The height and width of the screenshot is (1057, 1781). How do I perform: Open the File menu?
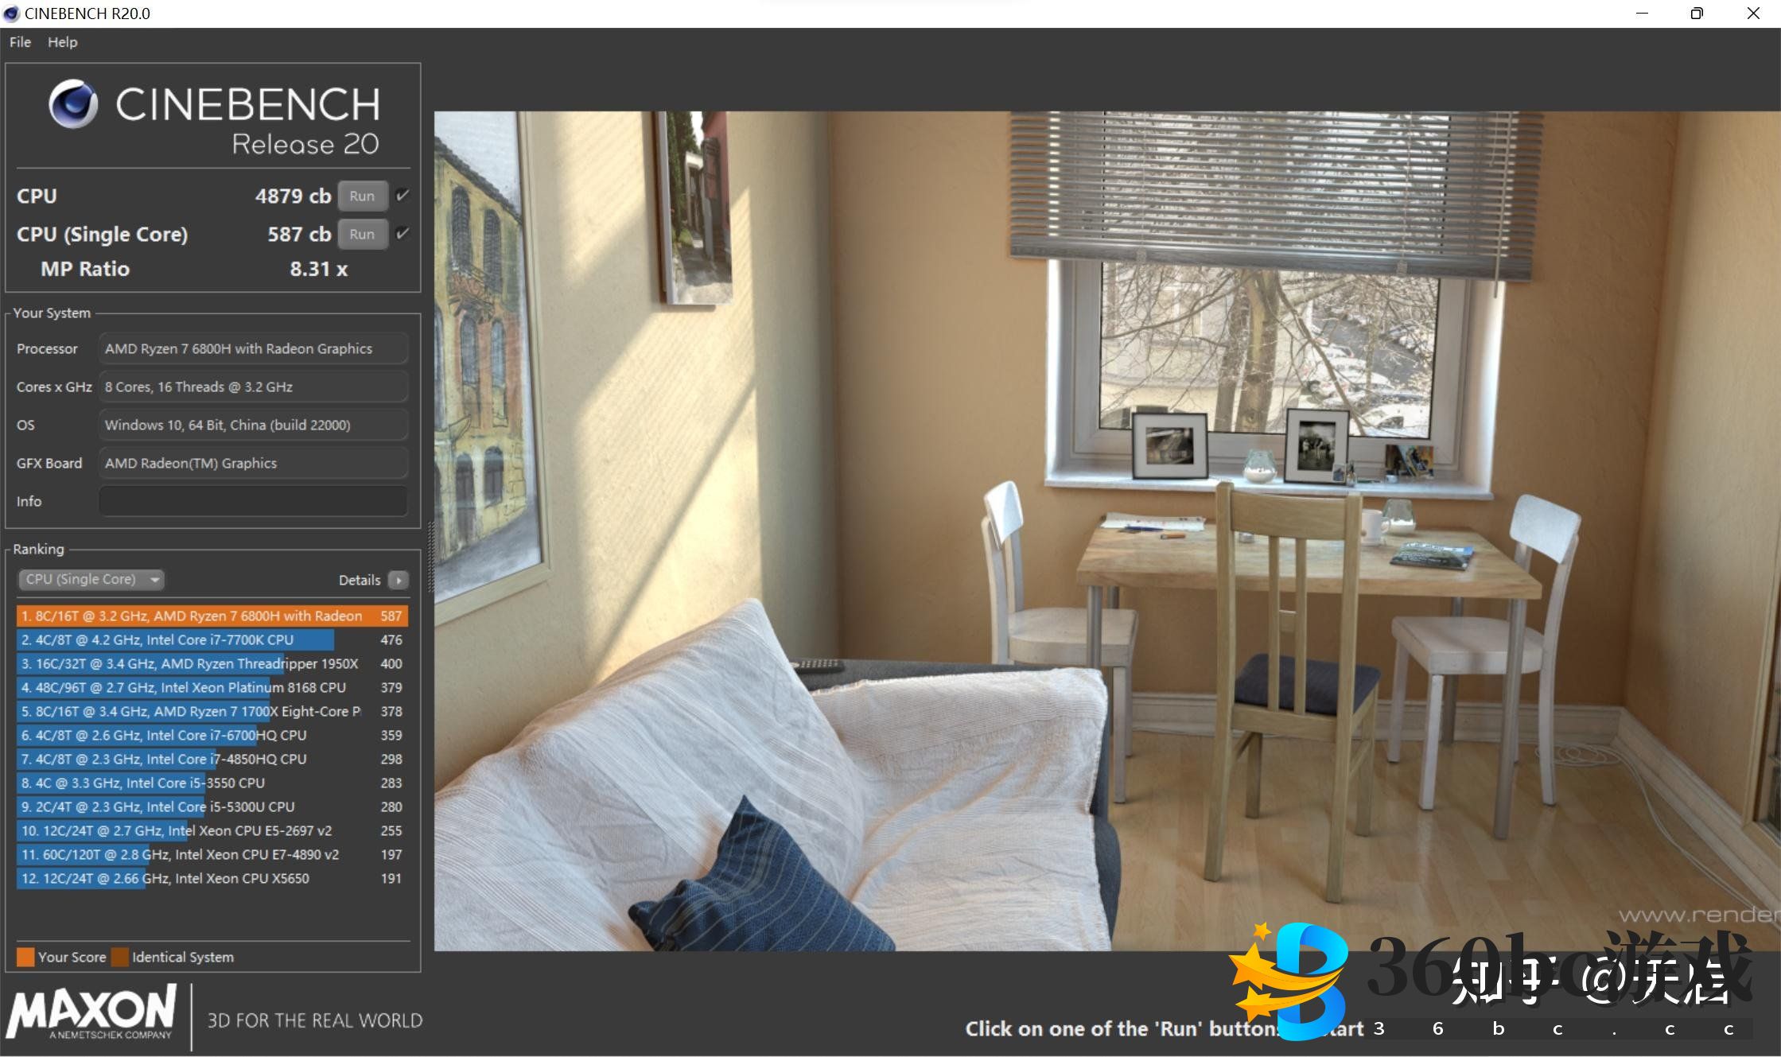pos(20,42)
